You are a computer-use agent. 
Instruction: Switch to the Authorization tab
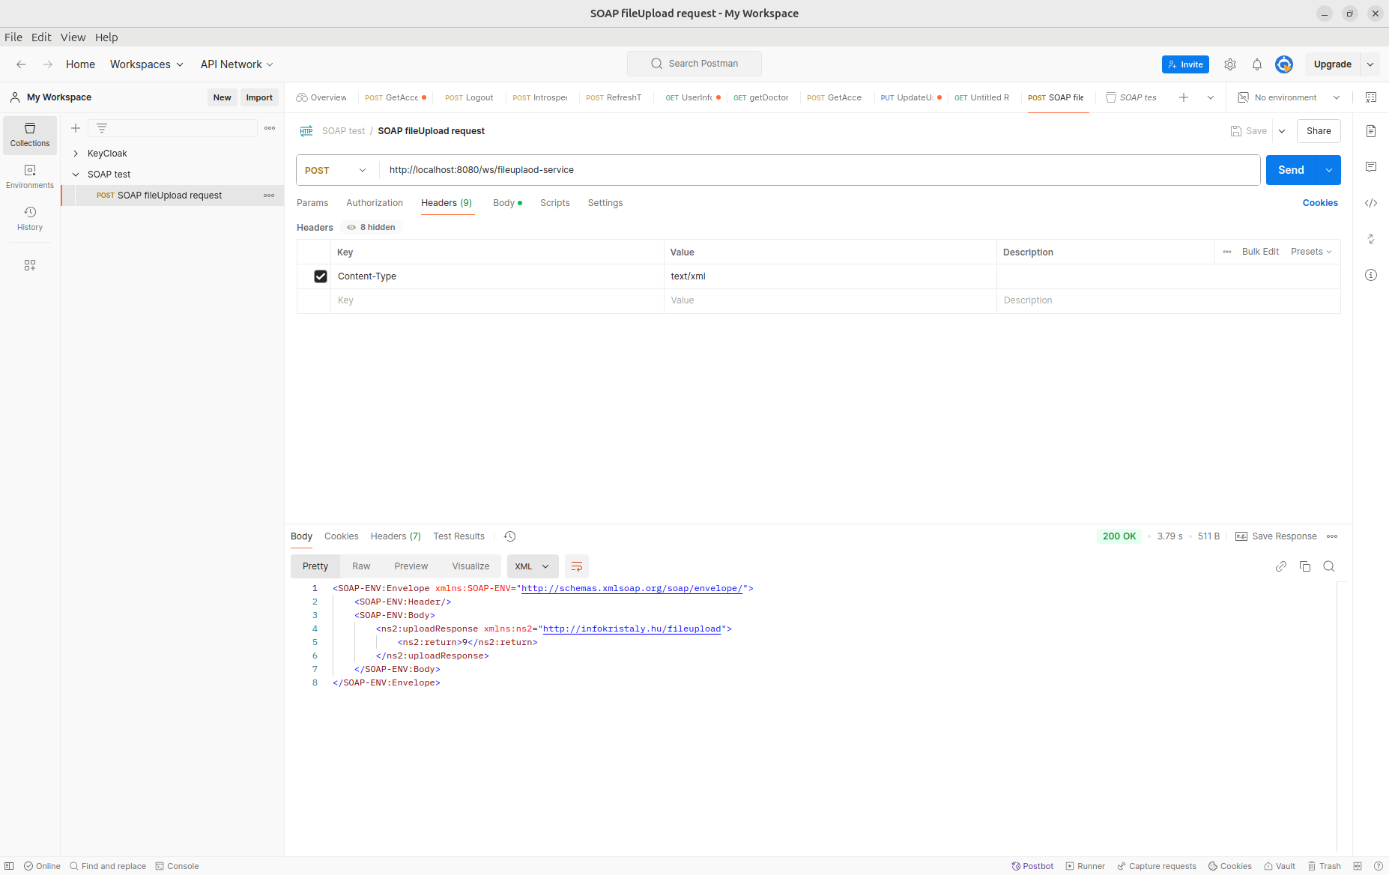point(375,203)
